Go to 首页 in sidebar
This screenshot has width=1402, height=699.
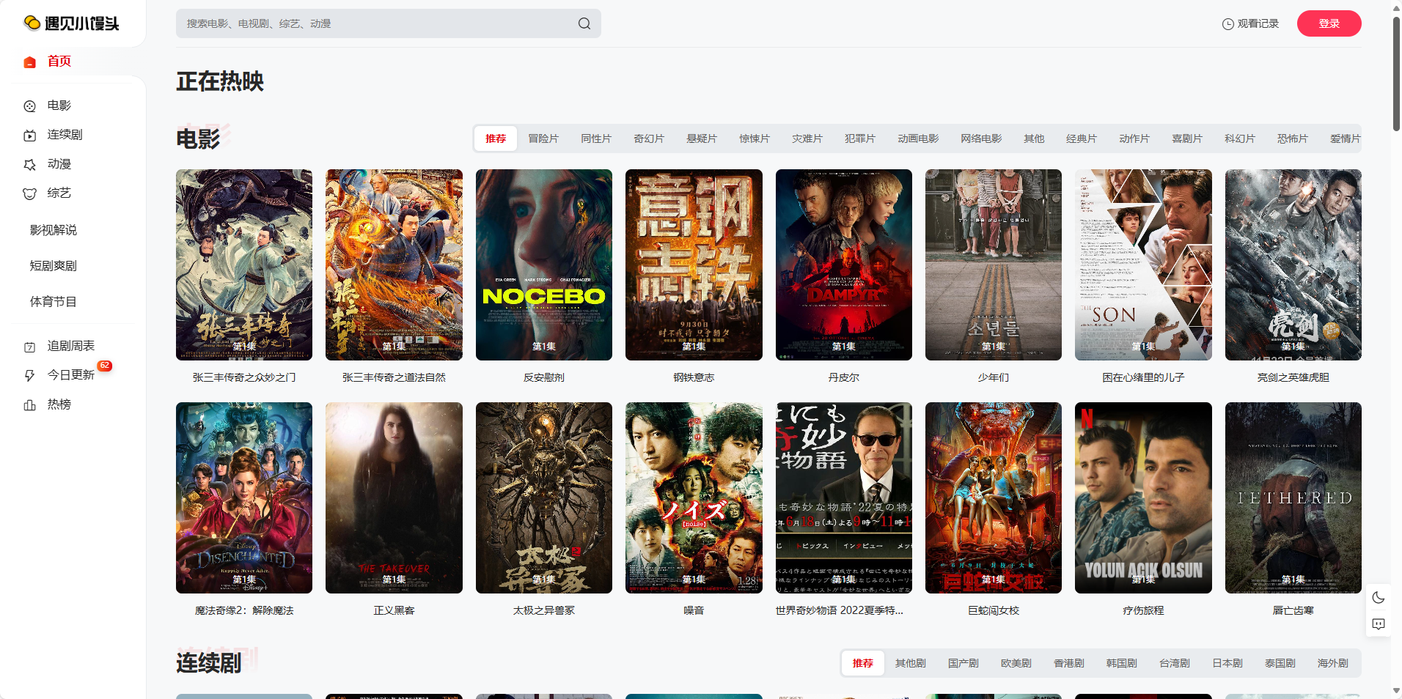59,62
